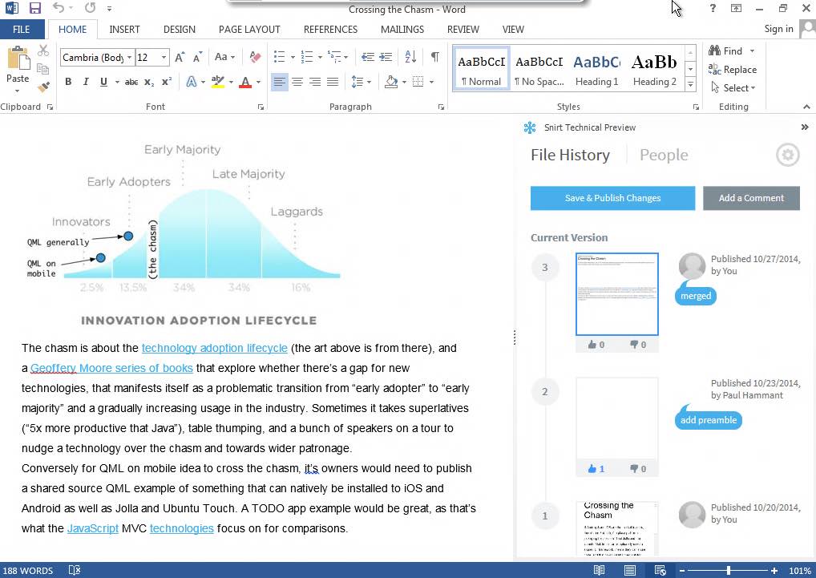Center-align the paragraph

click(x=297, y=82)
